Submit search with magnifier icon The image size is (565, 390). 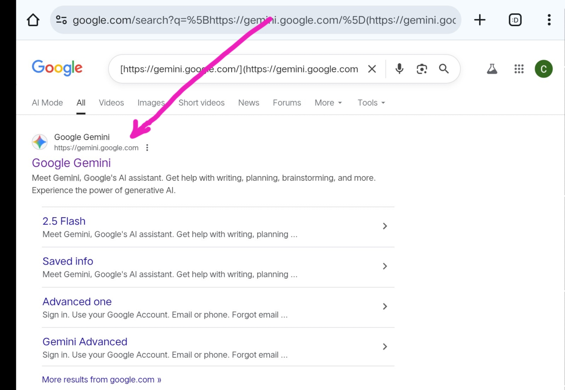pyautogui.click(x=444, y=69)
